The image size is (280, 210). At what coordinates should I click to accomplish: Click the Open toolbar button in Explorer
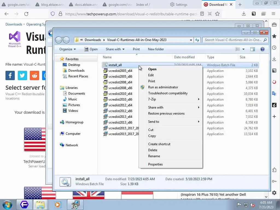point(91,49)
